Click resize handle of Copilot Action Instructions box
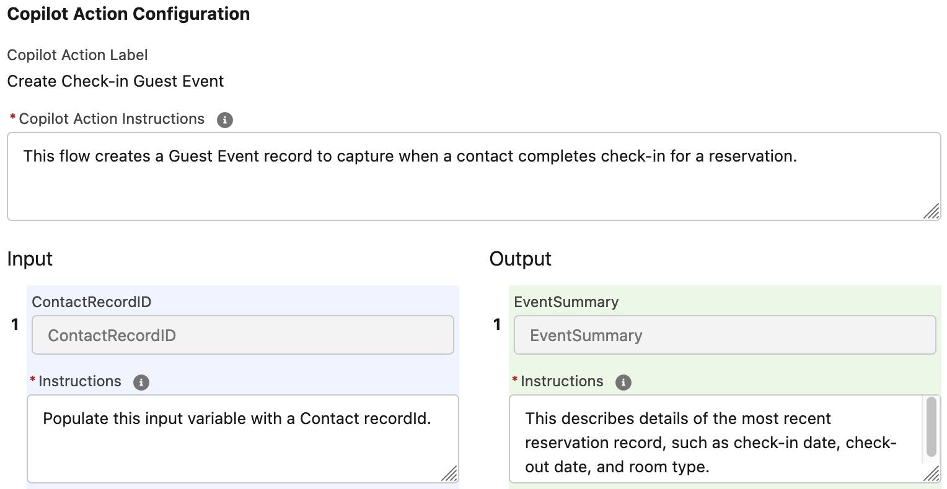The height and width of the screenshot is (489, 947). tap(931, 211)
